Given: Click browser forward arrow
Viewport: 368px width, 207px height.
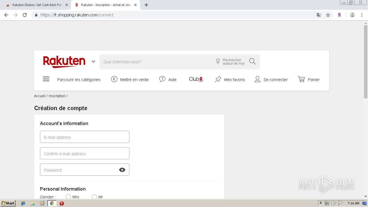Looking at the screenshot, I should pos(16,15).
